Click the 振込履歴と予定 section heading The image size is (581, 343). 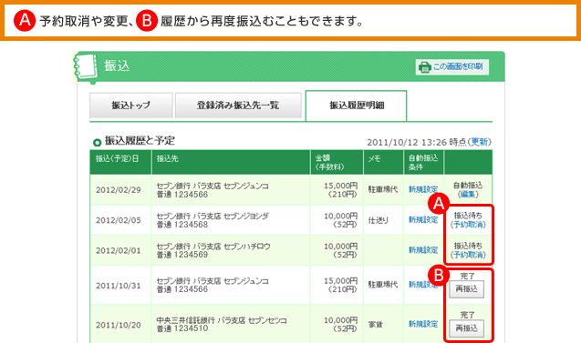click(140, 141)
